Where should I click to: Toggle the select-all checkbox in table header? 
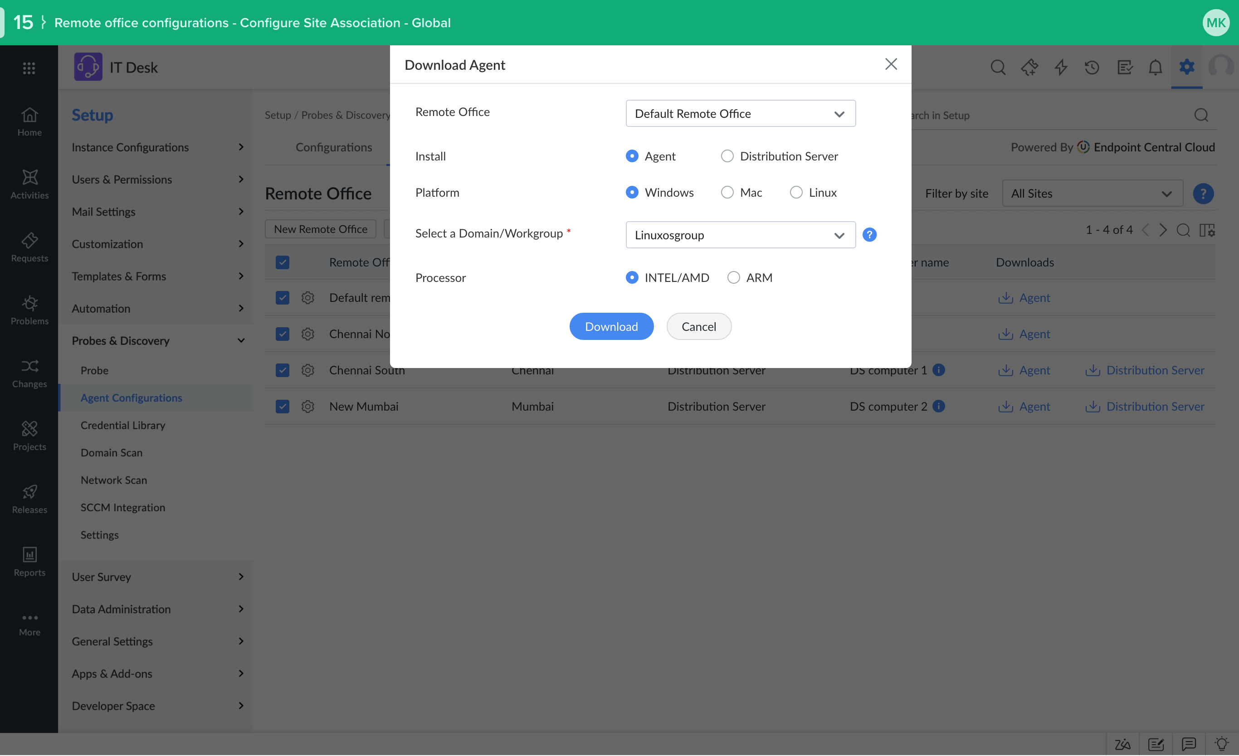point(283,262)
